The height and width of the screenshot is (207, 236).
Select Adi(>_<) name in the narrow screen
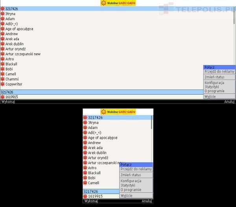pyautogui.click(x=94, y=132)
